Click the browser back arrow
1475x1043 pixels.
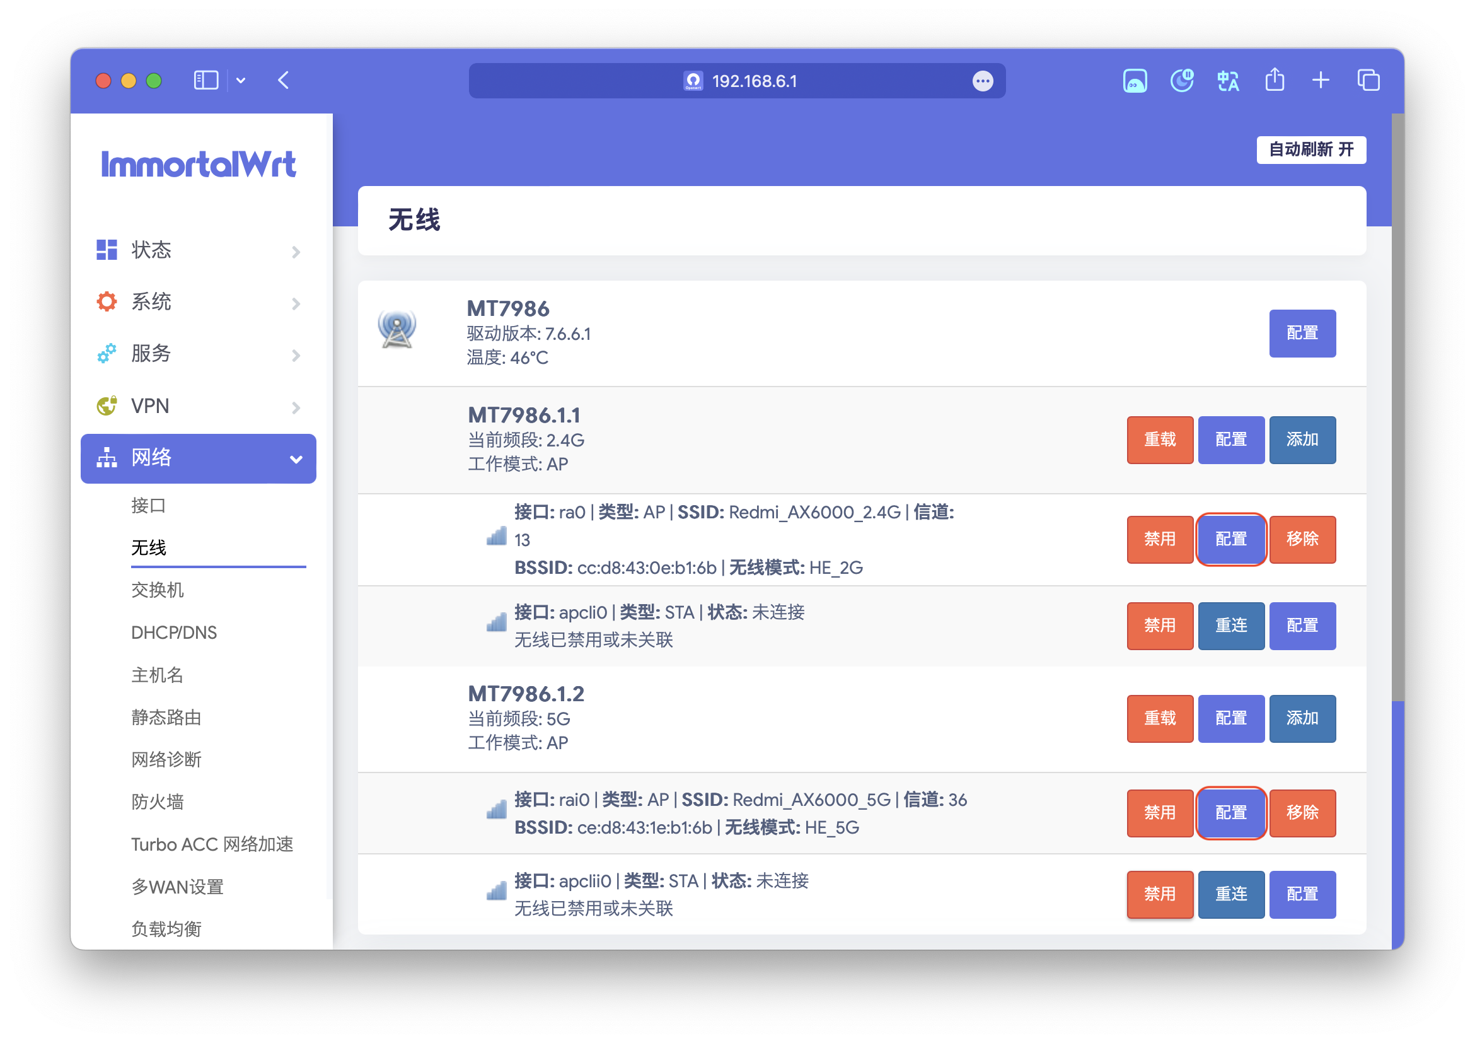tap(284, 80)
